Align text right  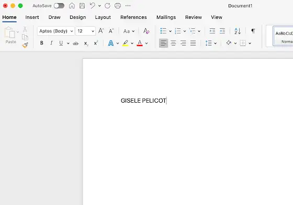point(183,43)
